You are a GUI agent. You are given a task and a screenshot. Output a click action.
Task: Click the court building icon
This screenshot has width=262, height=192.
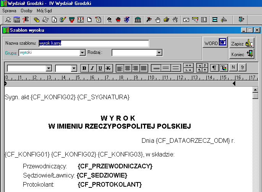(x=138, y=20)
